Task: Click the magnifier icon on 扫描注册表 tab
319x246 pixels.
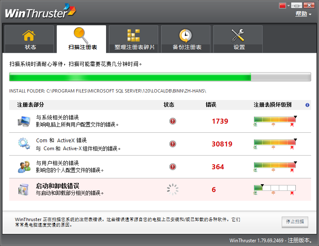Action: (80, 35)
